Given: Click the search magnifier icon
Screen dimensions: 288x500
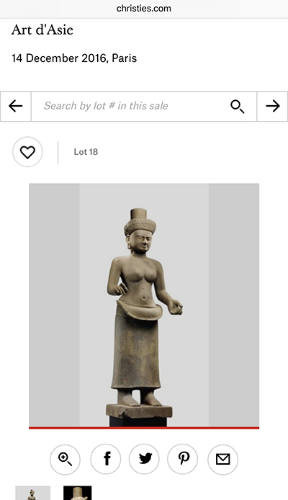Looking at the screenshot, I should click(238, 106).
